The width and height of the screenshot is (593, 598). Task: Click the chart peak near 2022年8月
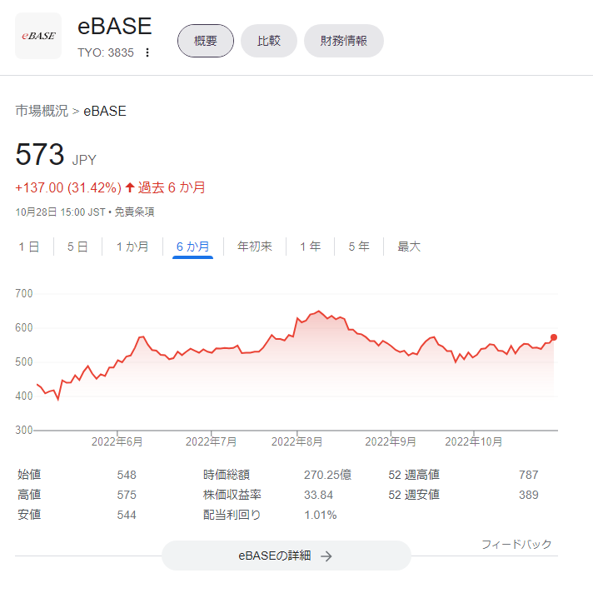tap(318, 311)
